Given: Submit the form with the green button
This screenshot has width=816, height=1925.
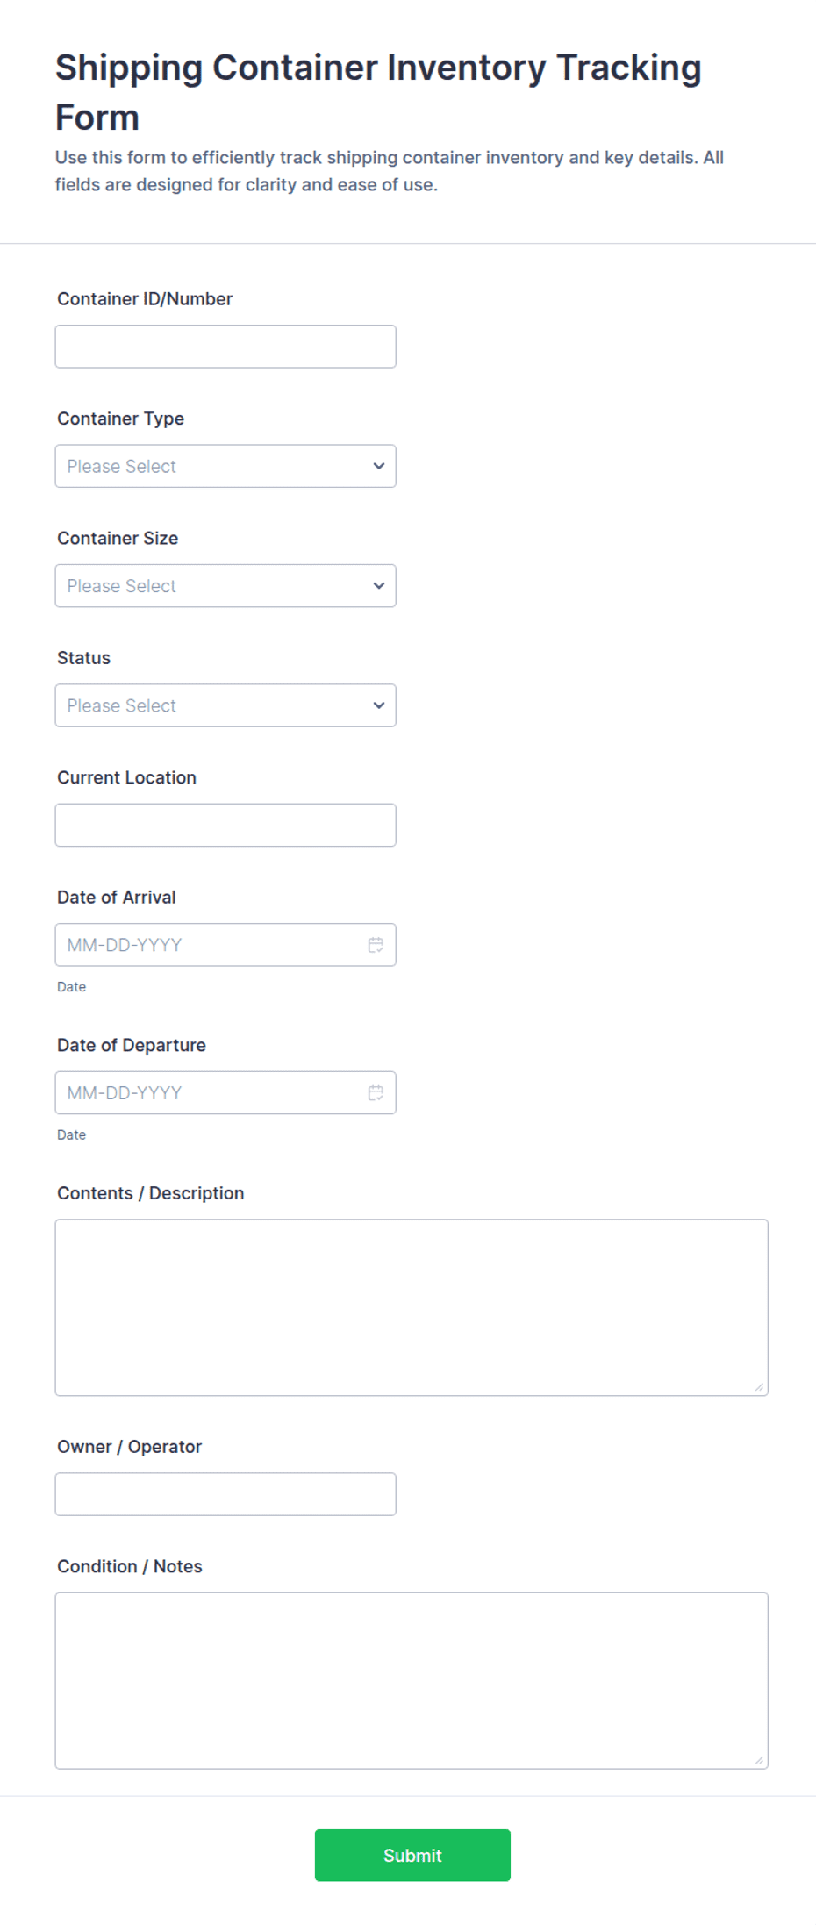Looking at the screenshot, I should pyautogui.click(x=412, y=1856).
